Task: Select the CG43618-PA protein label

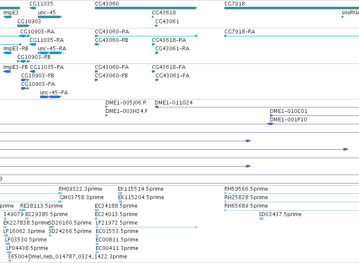Action: coord(169,67)
